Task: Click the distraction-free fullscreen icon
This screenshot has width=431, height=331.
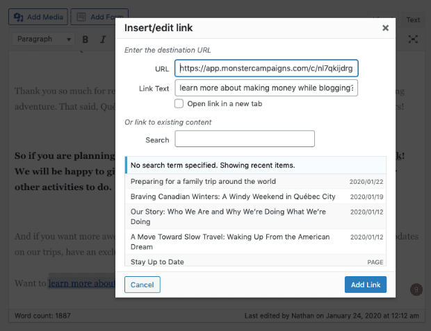Action: pos(413,40)
